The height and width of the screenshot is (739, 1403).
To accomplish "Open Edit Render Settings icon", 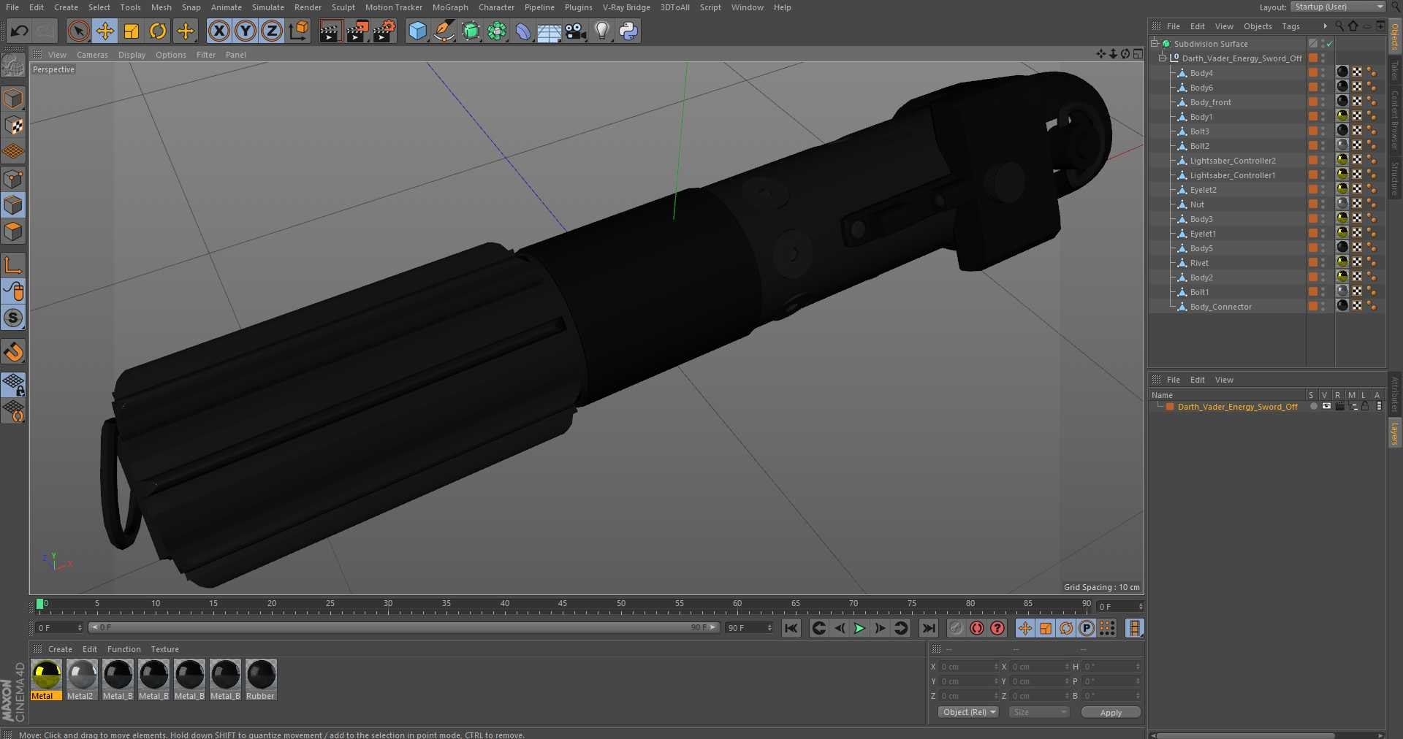I will (x=384, y=31).
